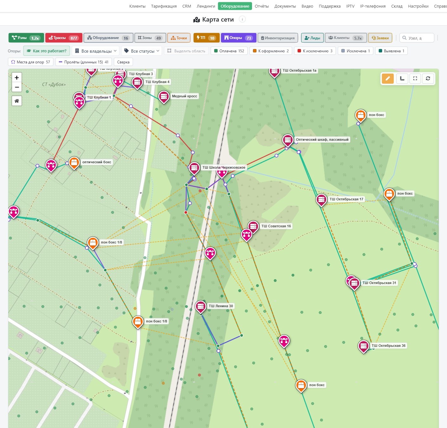The image size is (447, 428).
Task: Refresh the map with reload icon
Action: pos(428,78)
